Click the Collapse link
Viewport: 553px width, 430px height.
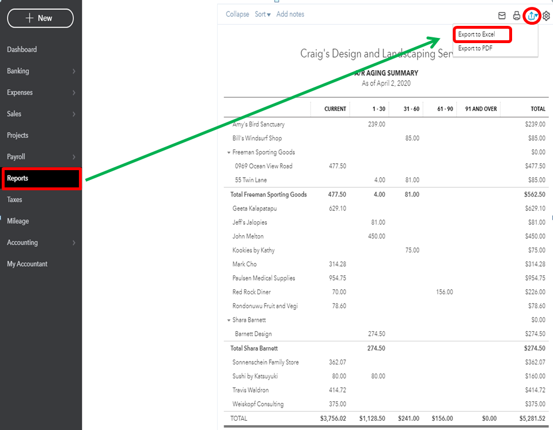click(237, 14)
